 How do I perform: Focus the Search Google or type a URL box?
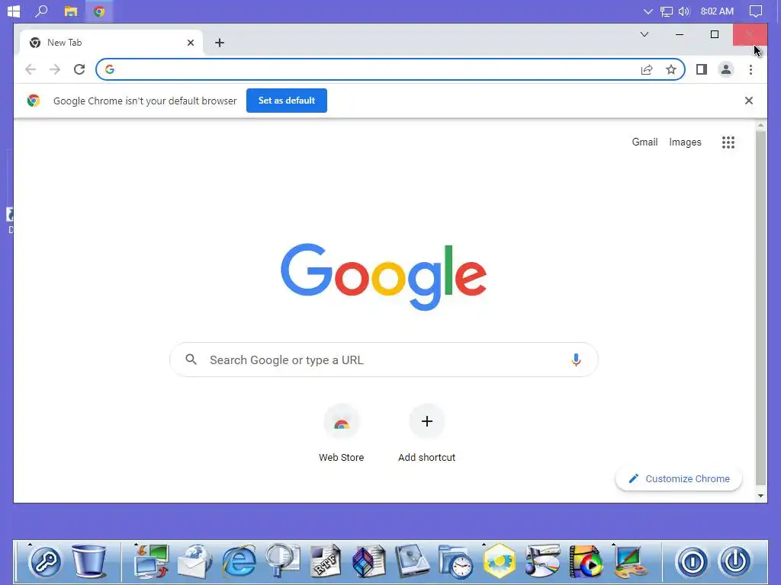pyautogui.click(x=384, y=360)
